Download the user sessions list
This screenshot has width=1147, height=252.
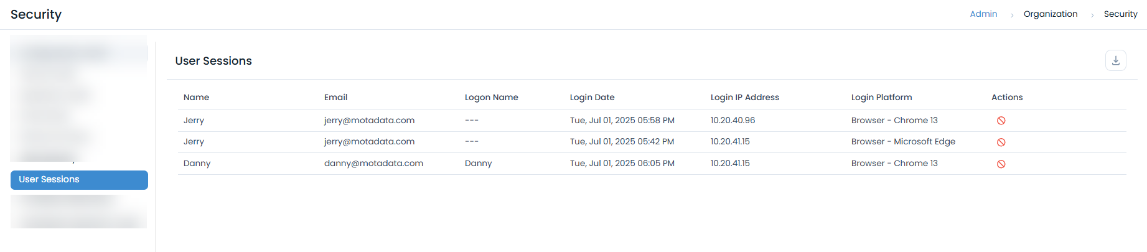pos(1115,60)
